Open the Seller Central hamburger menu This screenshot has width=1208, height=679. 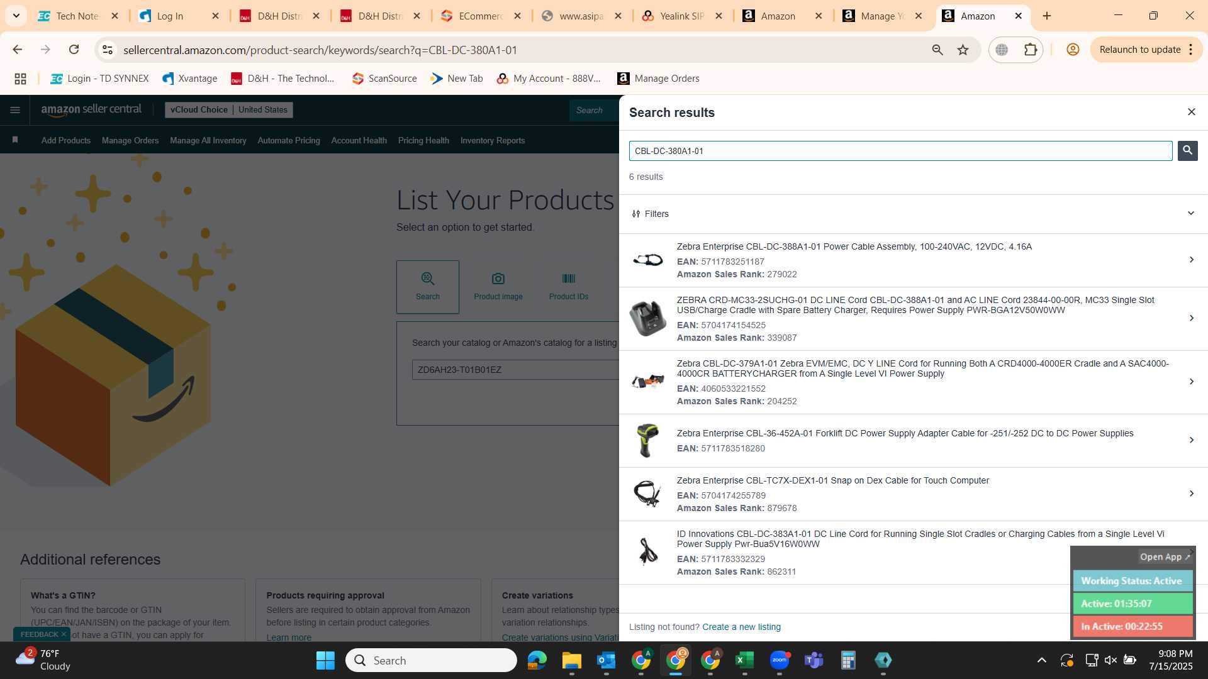(x=15, y=110)
